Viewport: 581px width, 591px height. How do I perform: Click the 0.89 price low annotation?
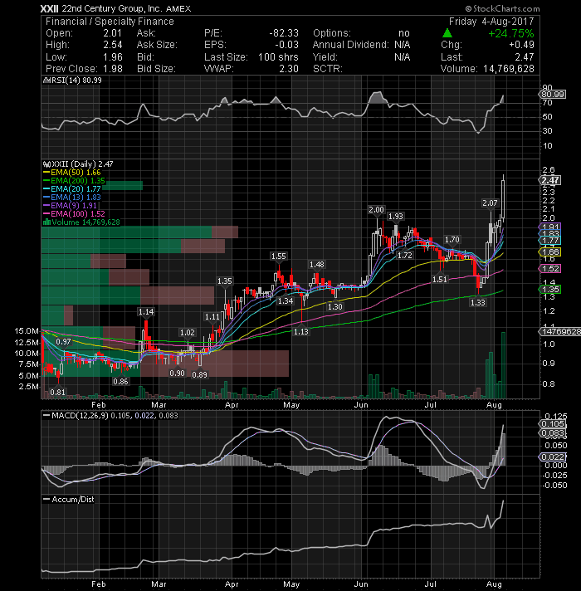click(x=200, y=375)
